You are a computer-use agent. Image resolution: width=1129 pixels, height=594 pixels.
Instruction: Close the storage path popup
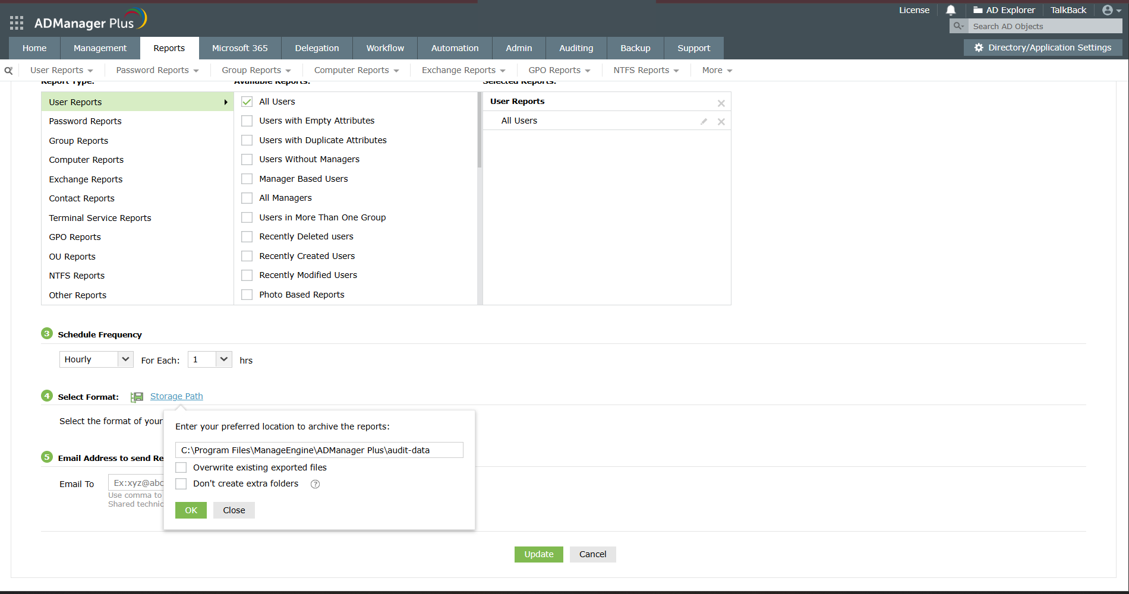coord(234,510)
